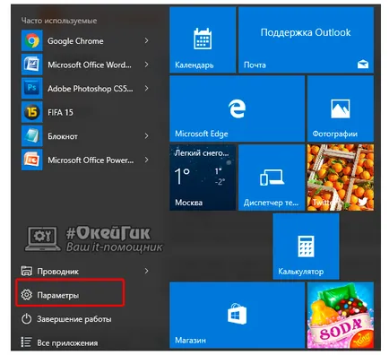Open the Москва weather tile
The height and width of the screenshot is (355, 389).
click(203, 177)
